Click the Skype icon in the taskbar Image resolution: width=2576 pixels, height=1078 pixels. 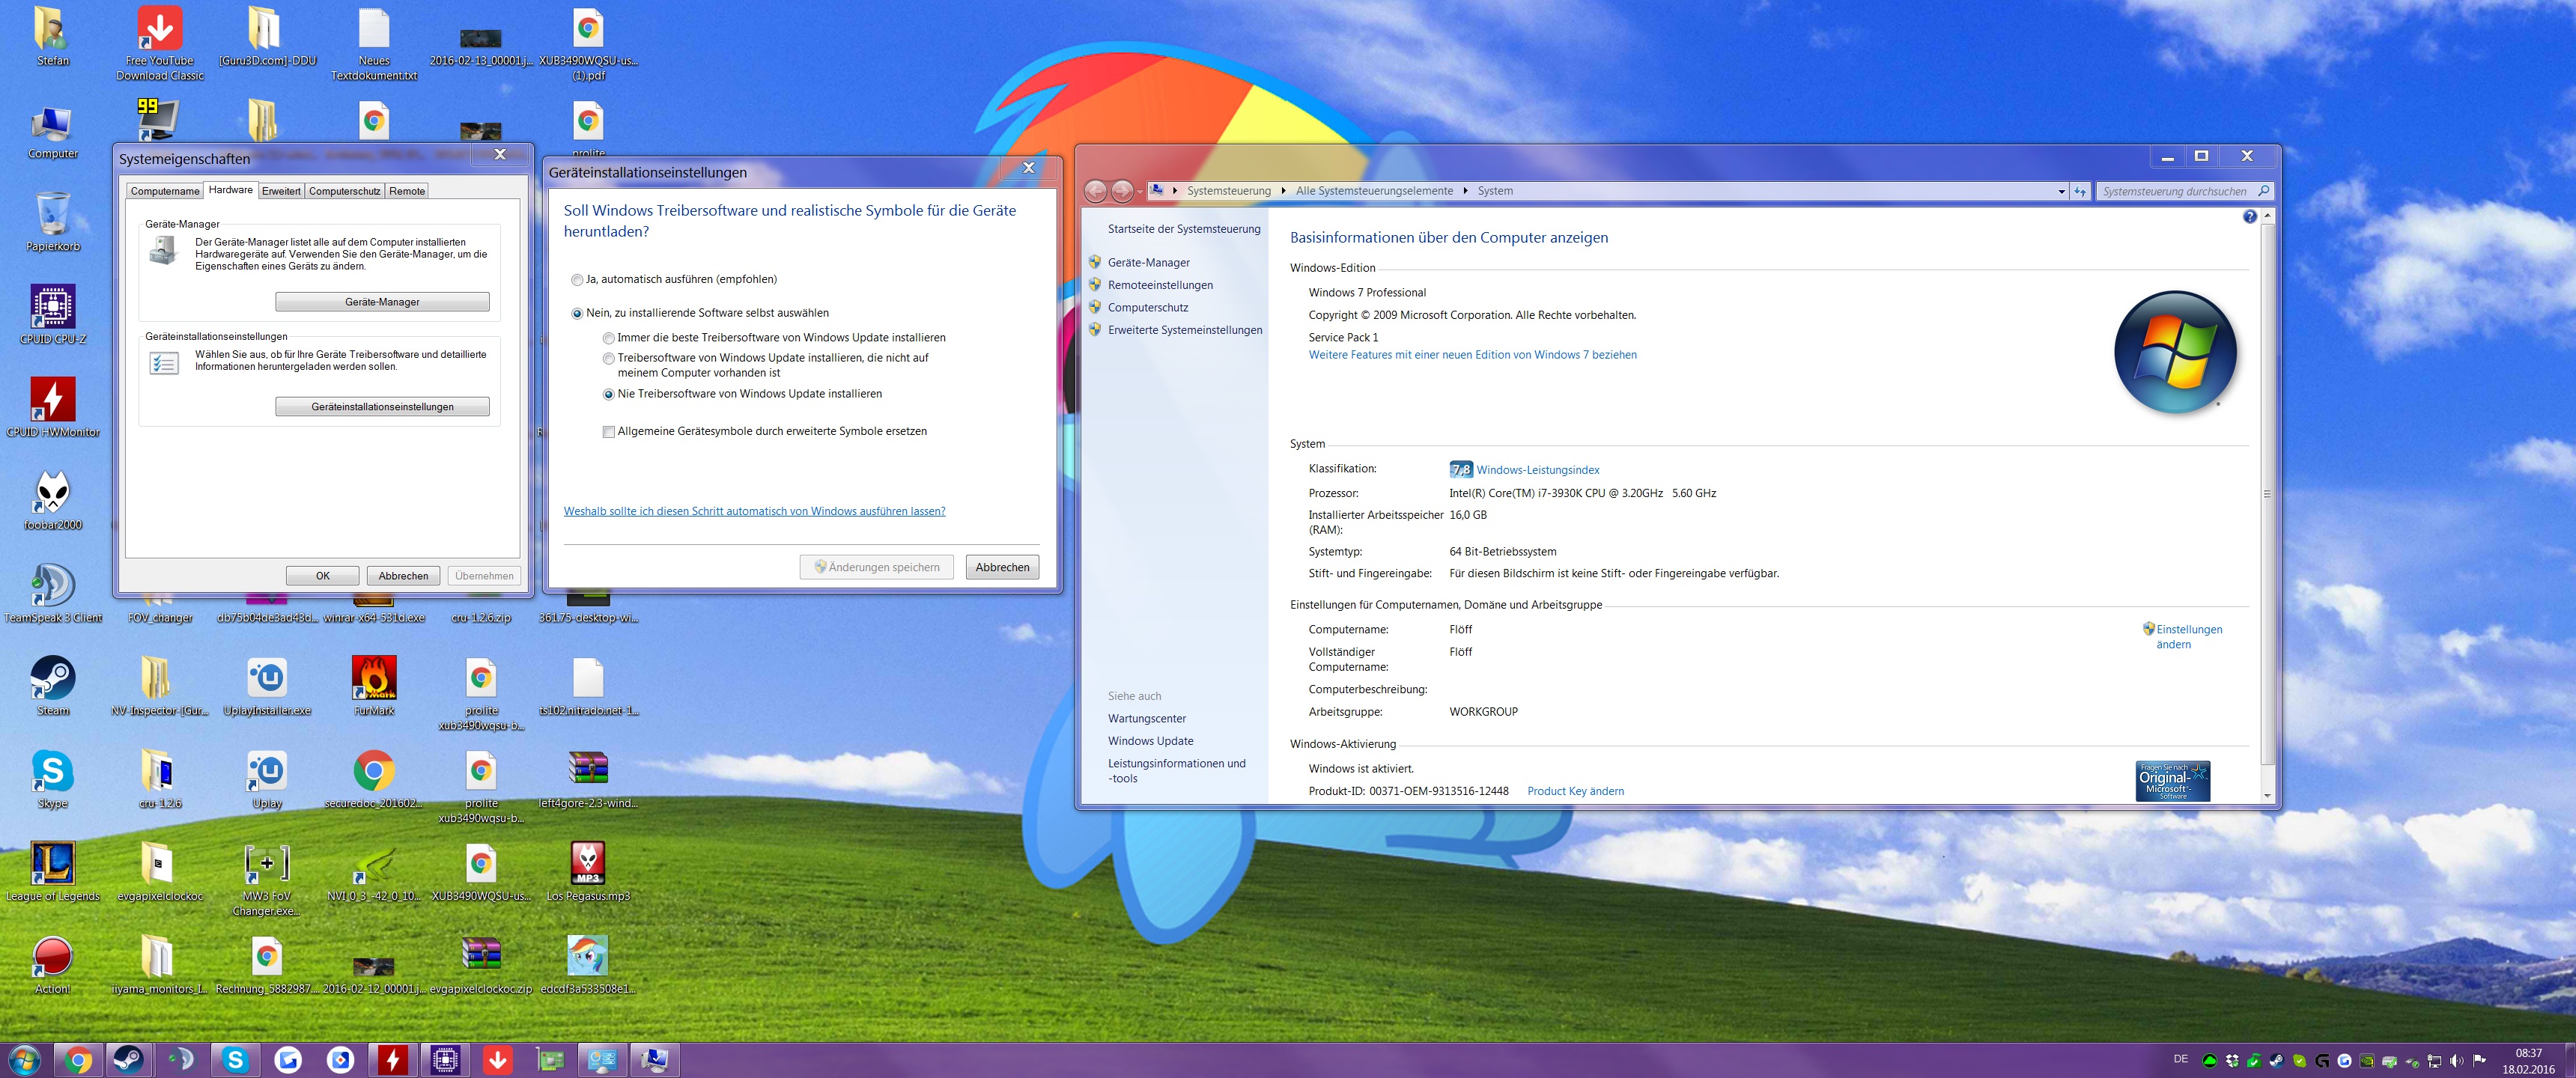235,1059
